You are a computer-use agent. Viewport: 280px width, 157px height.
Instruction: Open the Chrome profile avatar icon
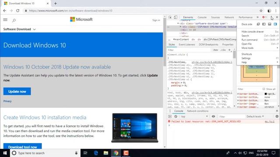[269, 10]
